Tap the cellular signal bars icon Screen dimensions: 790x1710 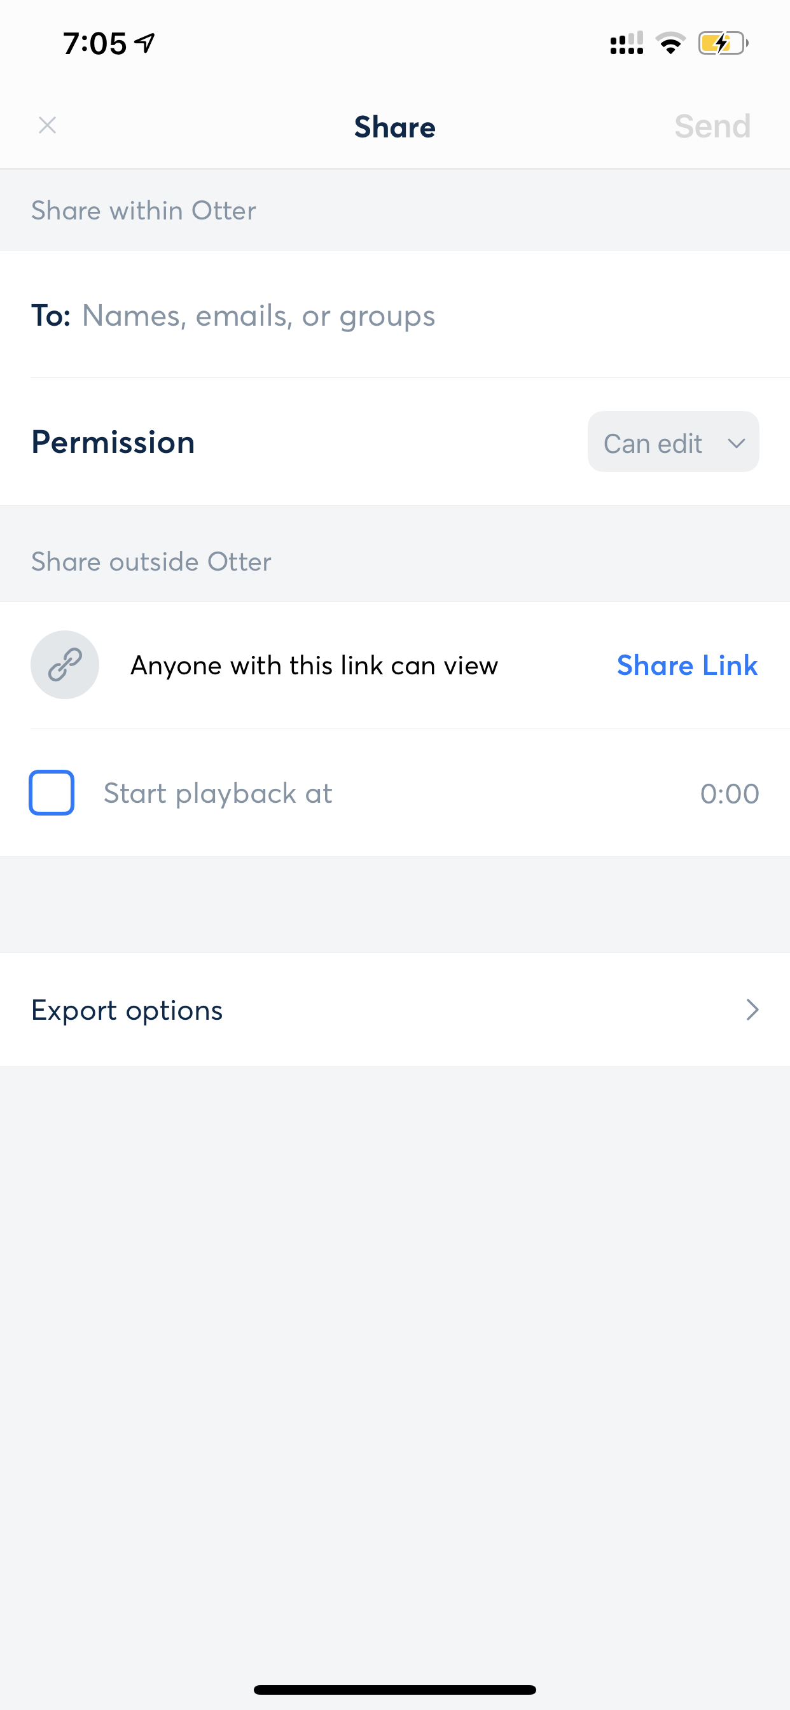pos(626,44)
